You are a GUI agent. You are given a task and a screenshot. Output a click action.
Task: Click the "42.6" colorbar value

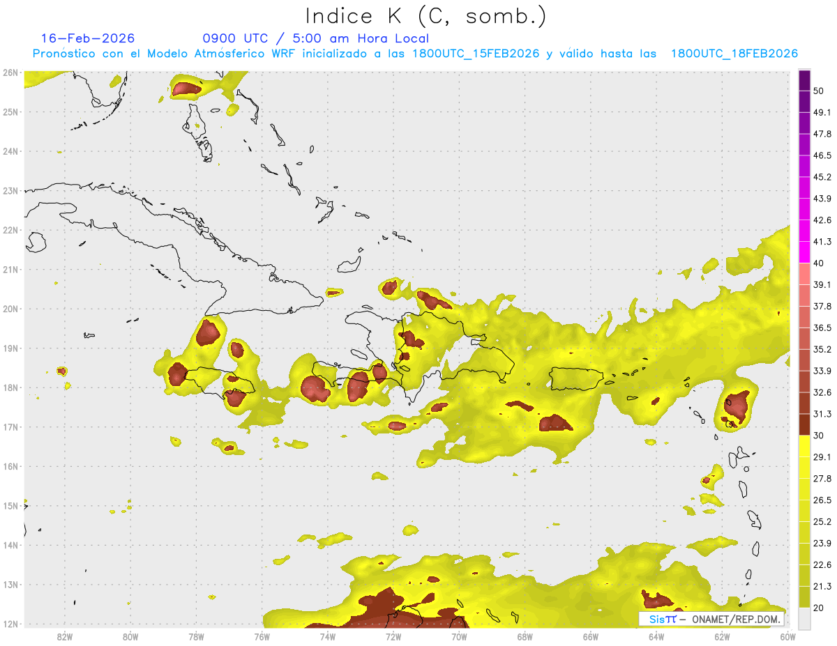coord(822,220)
